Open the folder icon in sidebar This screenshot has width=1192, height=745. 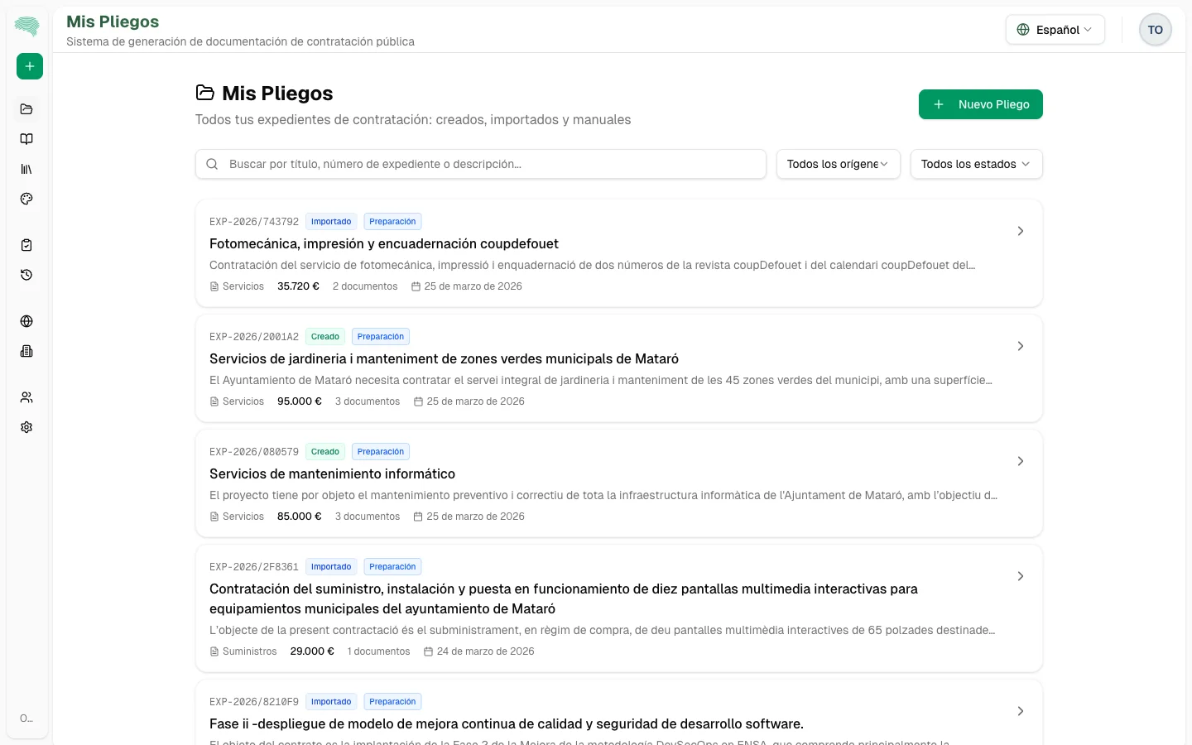[26, 109]
